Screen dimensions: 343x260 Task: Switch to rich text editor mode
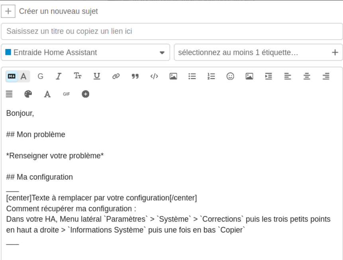[24, 76]
